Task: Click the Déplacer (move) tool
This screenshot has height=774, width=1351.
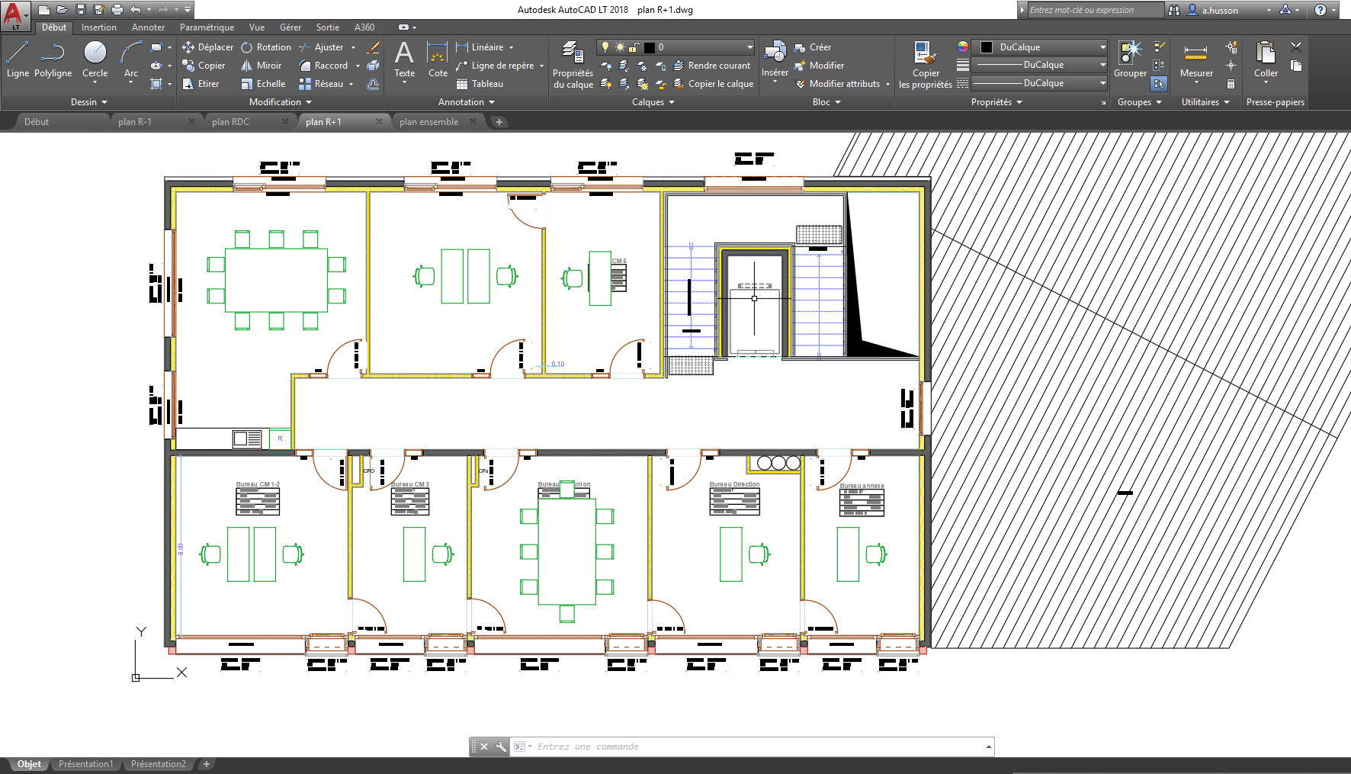Action: 207,47
